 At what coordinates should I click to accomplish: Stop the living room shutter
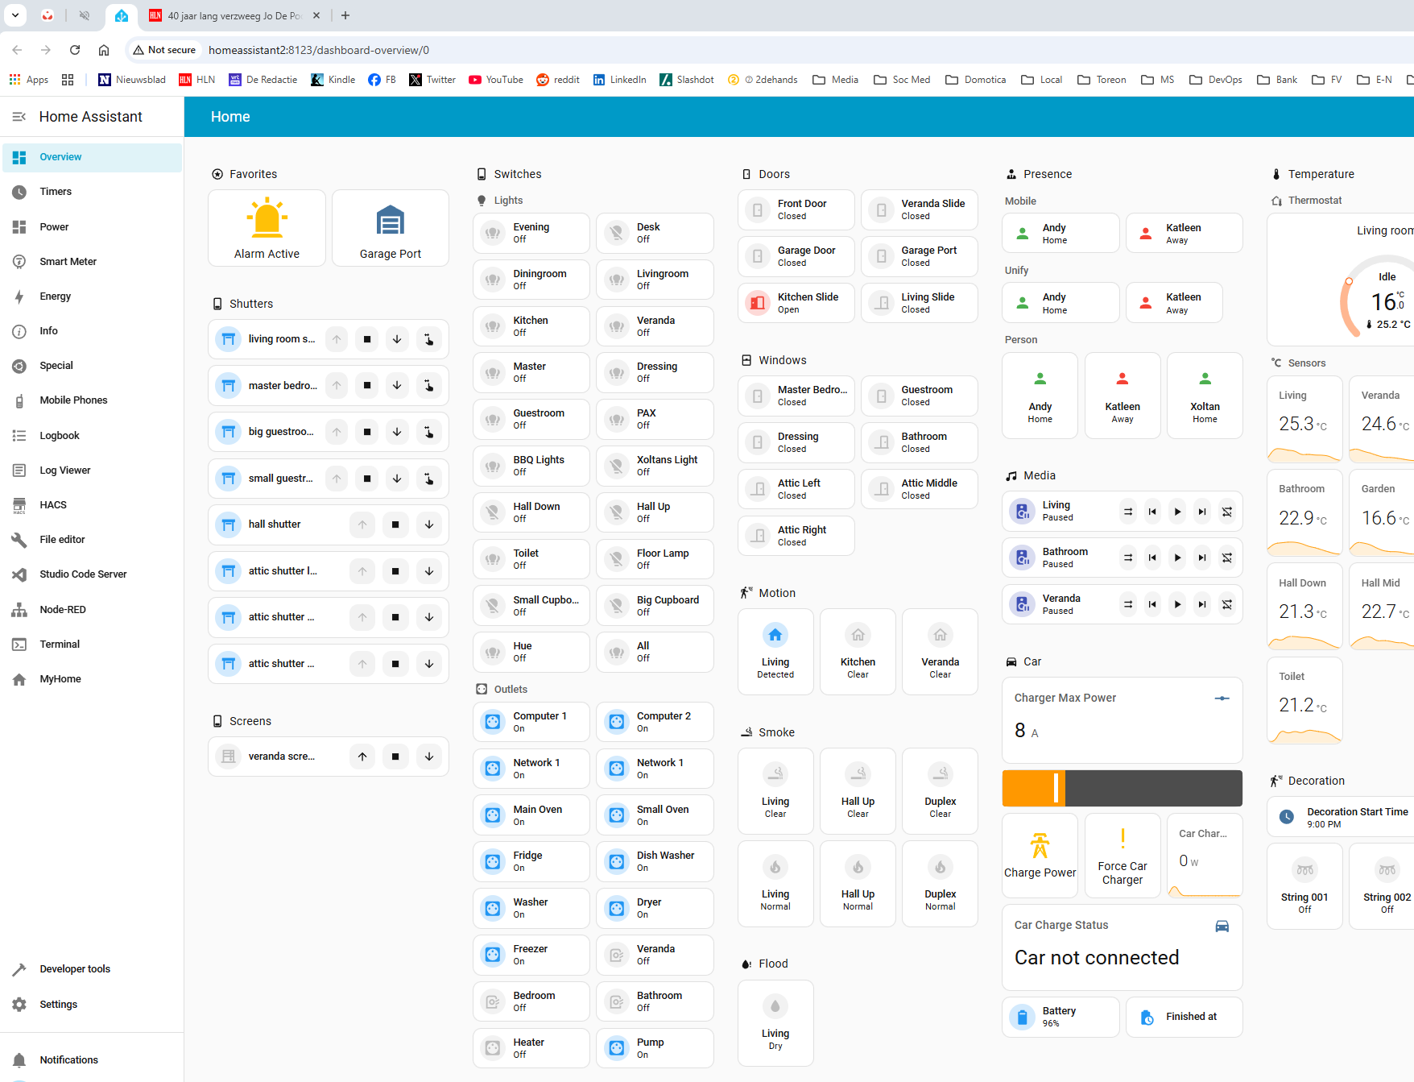367,339
